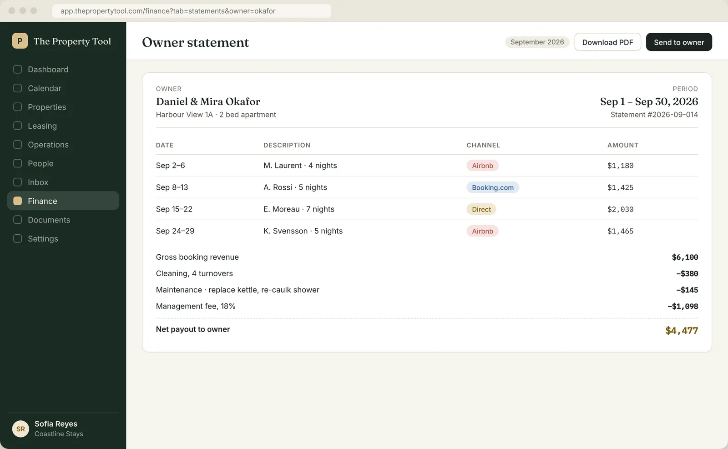728x449 pixels.
Task: Click the A. Rossi · 5 nights description
Action: [295, 187]
